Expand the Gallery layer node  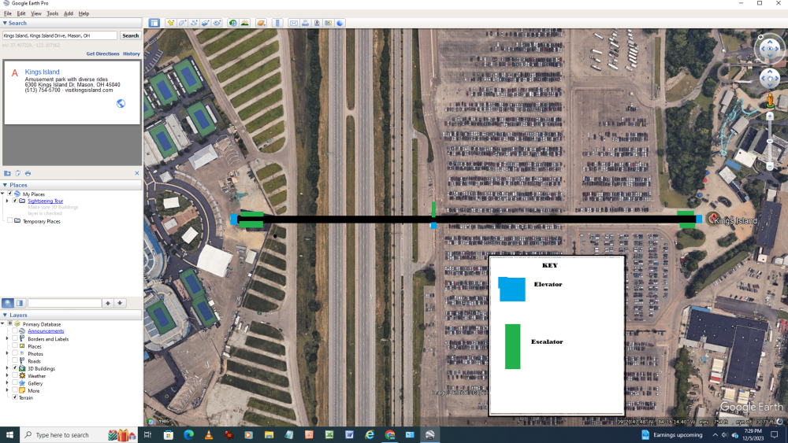[x=8, y=382]
